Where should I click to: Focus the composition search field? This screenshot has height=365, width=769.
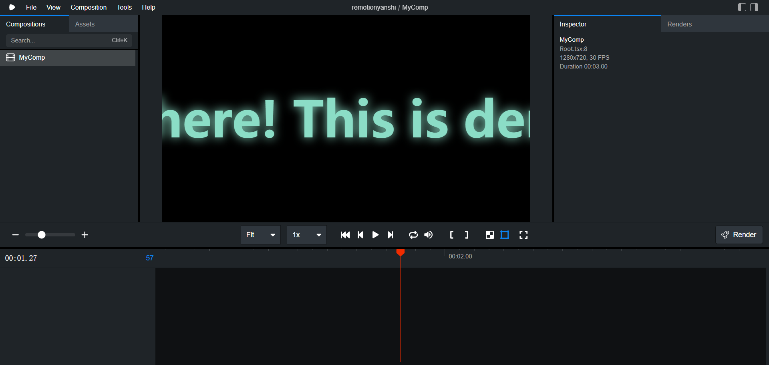69,40
